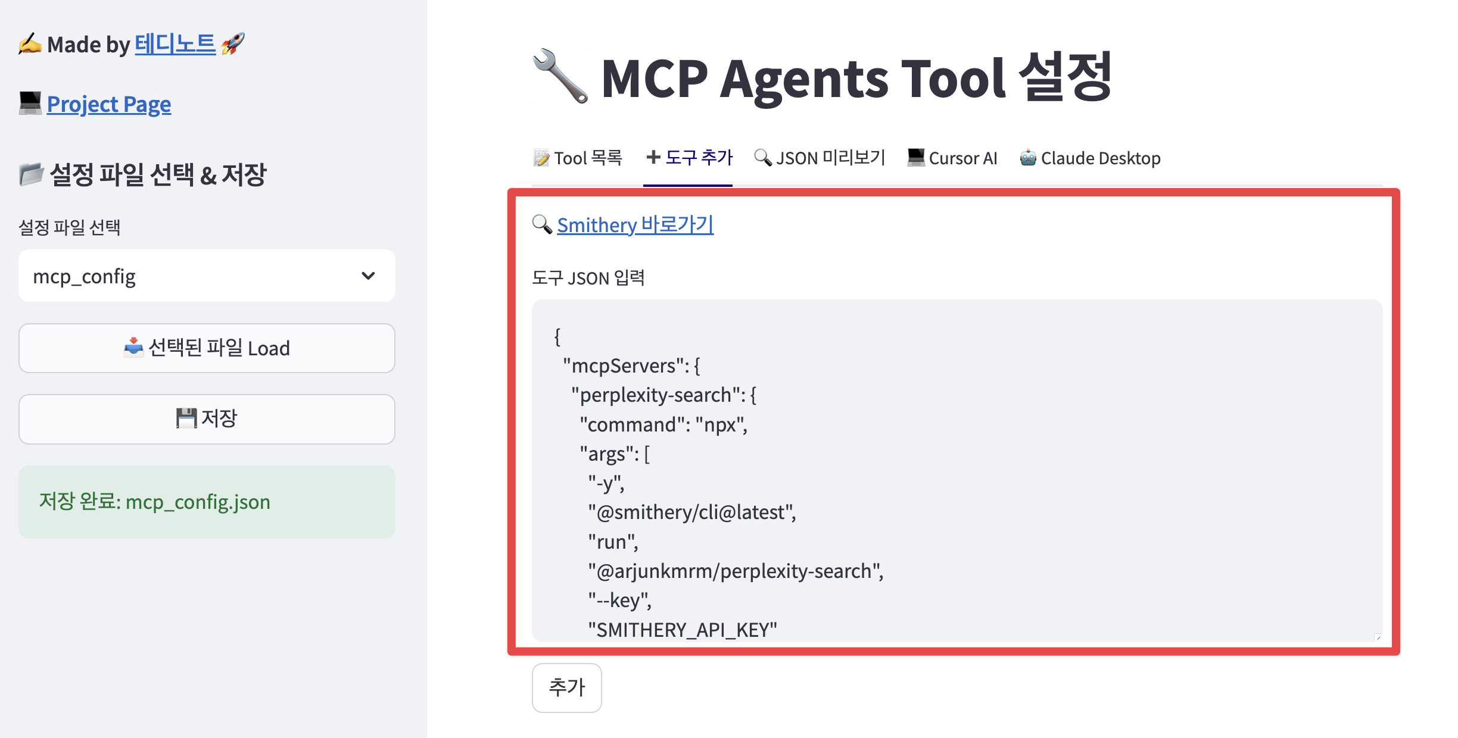Screen dimensions: 1458x738
Task: Click the magnifier icon beside Smithery link
Action: (542, 224)
